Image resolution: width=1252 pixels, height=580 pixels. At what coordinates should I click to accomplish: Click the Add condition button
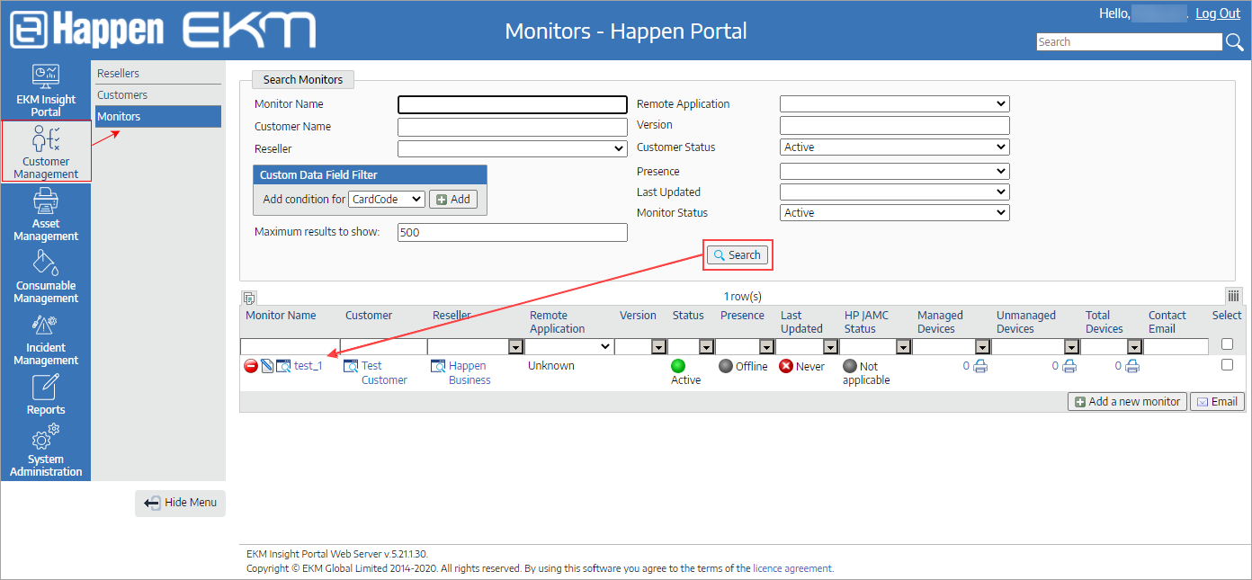pyautogui.click(x=453, y=200)
